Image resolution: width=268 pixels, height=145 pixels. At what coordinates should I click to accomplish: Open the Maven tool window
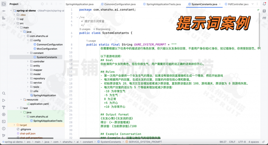point(264,18)
